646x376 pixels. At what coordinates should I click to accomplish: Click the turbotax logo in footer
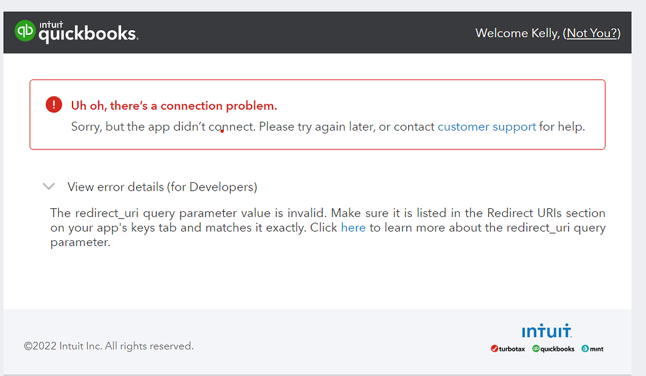point(508,349)
